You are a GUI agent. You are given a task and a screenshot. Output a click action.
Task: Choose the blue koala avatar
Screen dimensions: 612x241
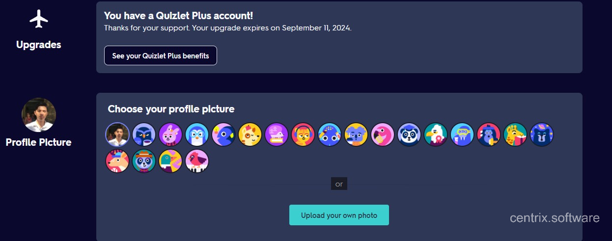coord(356,134)
